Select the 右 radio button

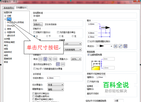60,36
